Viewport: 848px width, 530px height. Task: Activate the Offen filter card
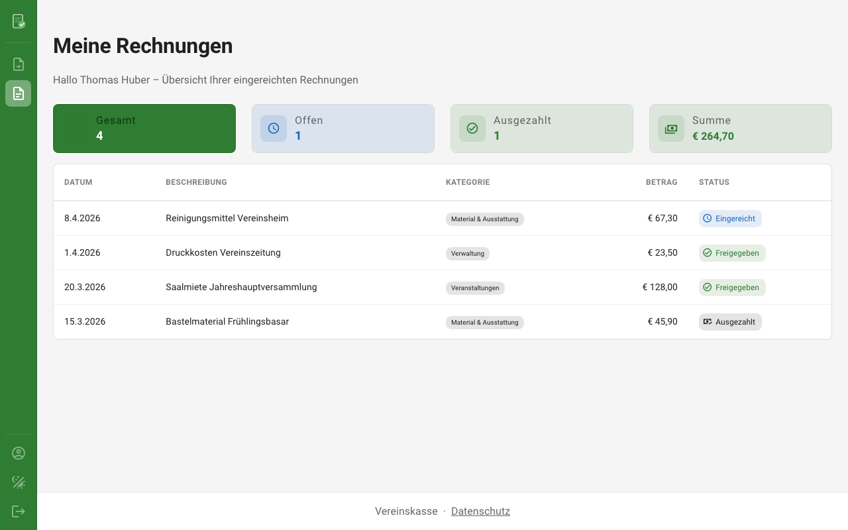coord(343,128)
